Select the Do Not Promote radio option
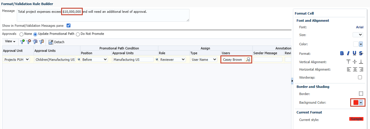370x129 pixels. tap(78, 34)
